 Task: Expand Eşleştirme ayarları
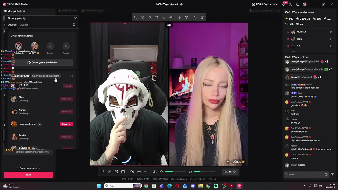click(29, 168)
